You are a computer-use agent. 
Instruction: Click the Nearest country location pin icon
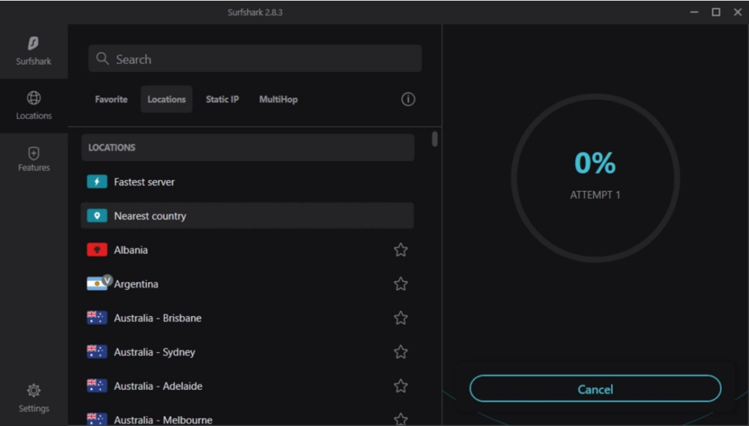pos(96,215)
